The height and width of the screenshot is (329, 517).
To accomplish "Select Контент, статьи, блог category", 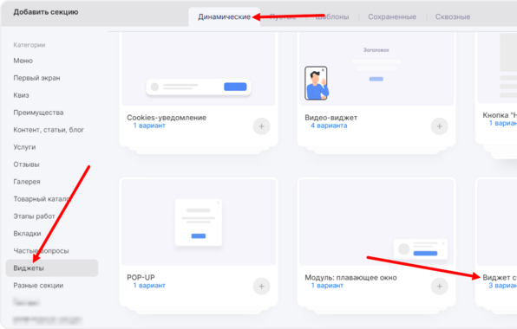I will pyautogui.click(x=49, y=130).
